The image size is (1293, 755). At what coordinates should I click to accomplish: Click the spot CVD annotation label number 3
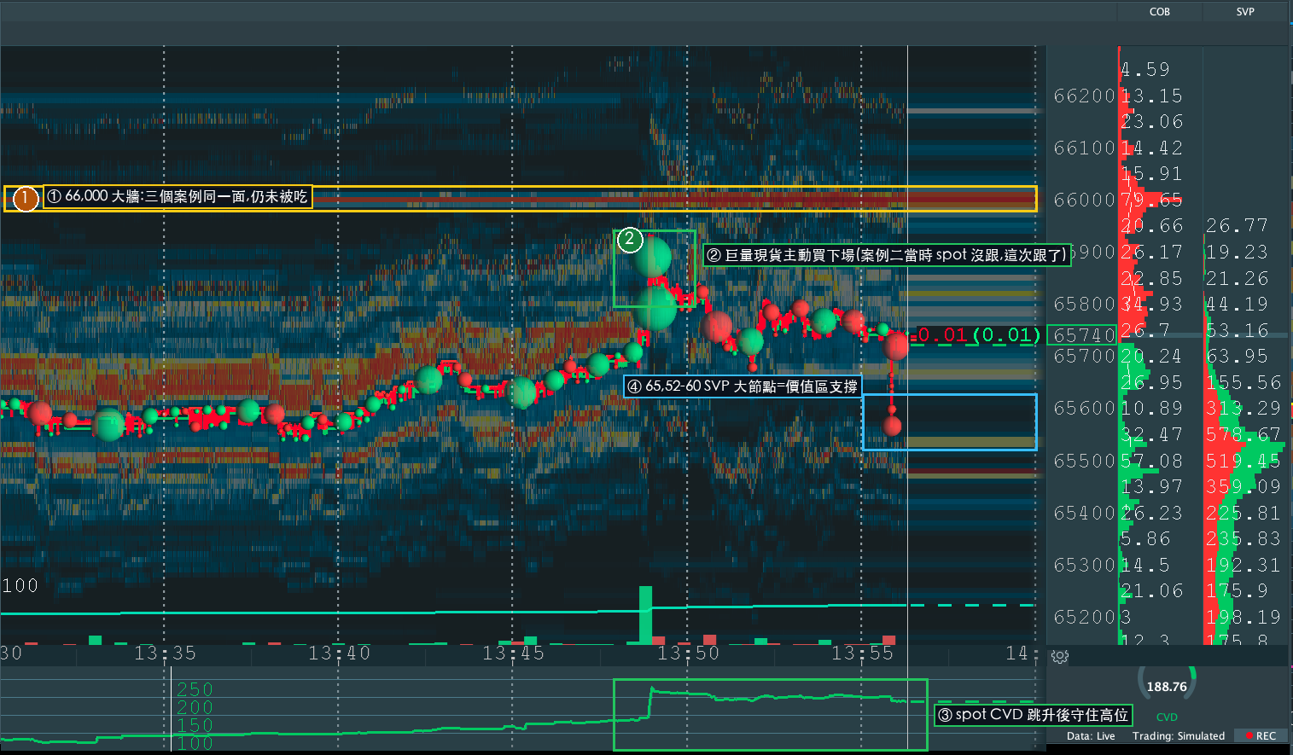[x=1033, y=715]
